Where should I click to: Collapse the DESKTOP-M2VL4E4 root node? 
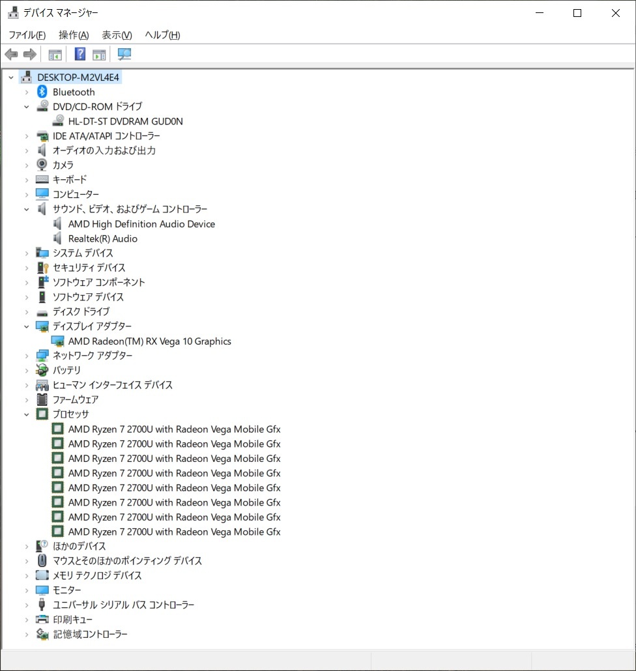(11, 78)
